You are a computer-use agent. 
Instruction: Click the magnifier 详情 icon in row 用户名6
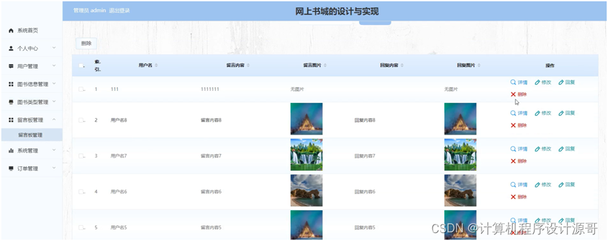tap(513, 184)
